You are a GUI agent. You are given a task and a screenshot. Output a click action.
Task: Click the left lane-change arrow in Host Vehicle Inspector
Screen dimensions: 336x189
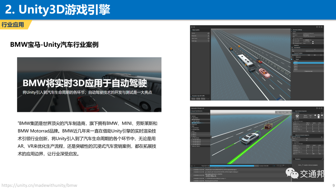pos(315,115)
